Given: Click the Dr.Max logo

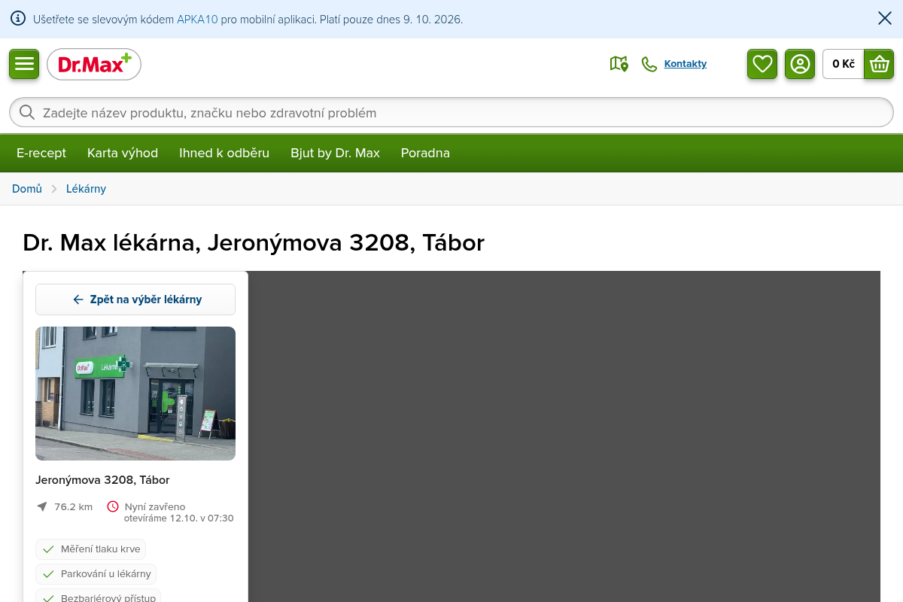Looking at the screenshot, I should point(94,65).
